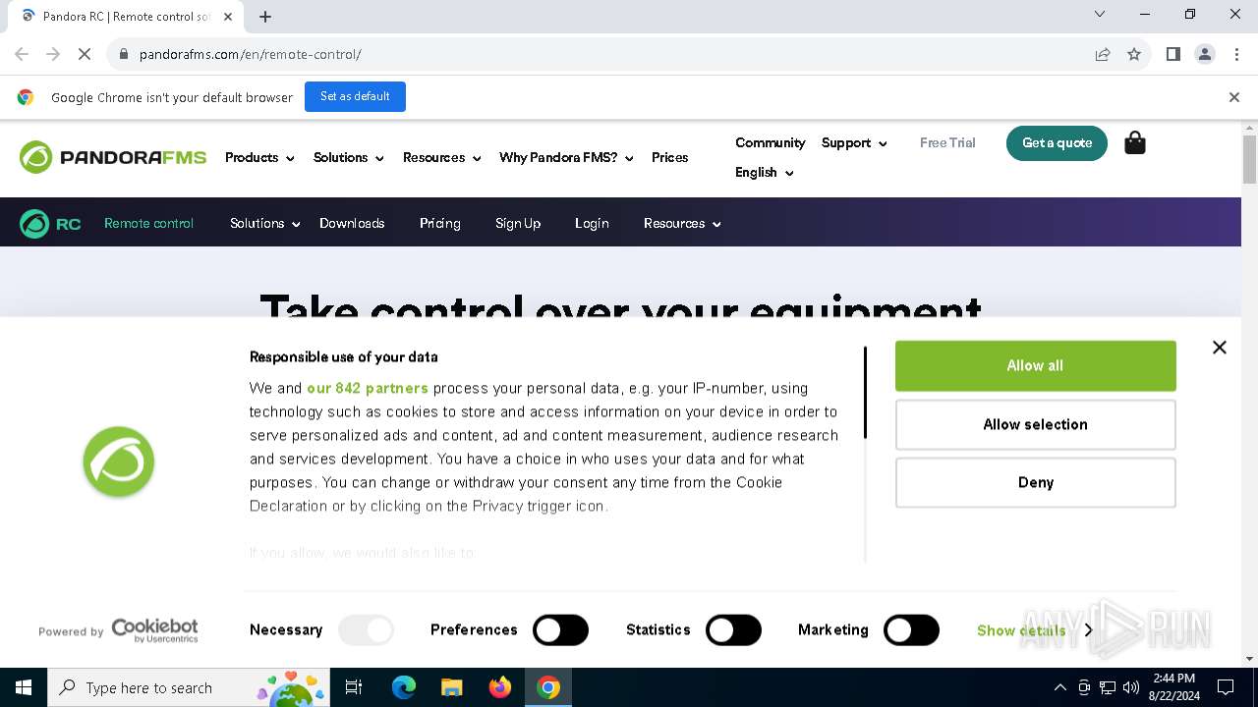Open File Explorer from taskbar

(x=452, y=687)
